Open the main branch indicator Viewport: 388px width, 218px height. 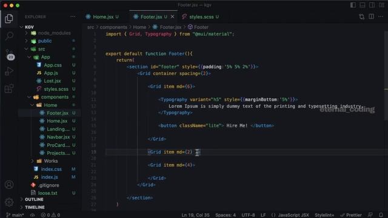click(x=15, y=215)
